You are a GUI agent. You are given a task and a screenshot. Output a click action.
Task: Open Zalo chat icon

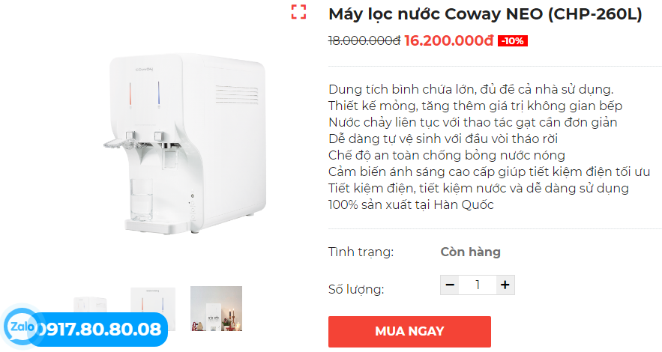19,327
